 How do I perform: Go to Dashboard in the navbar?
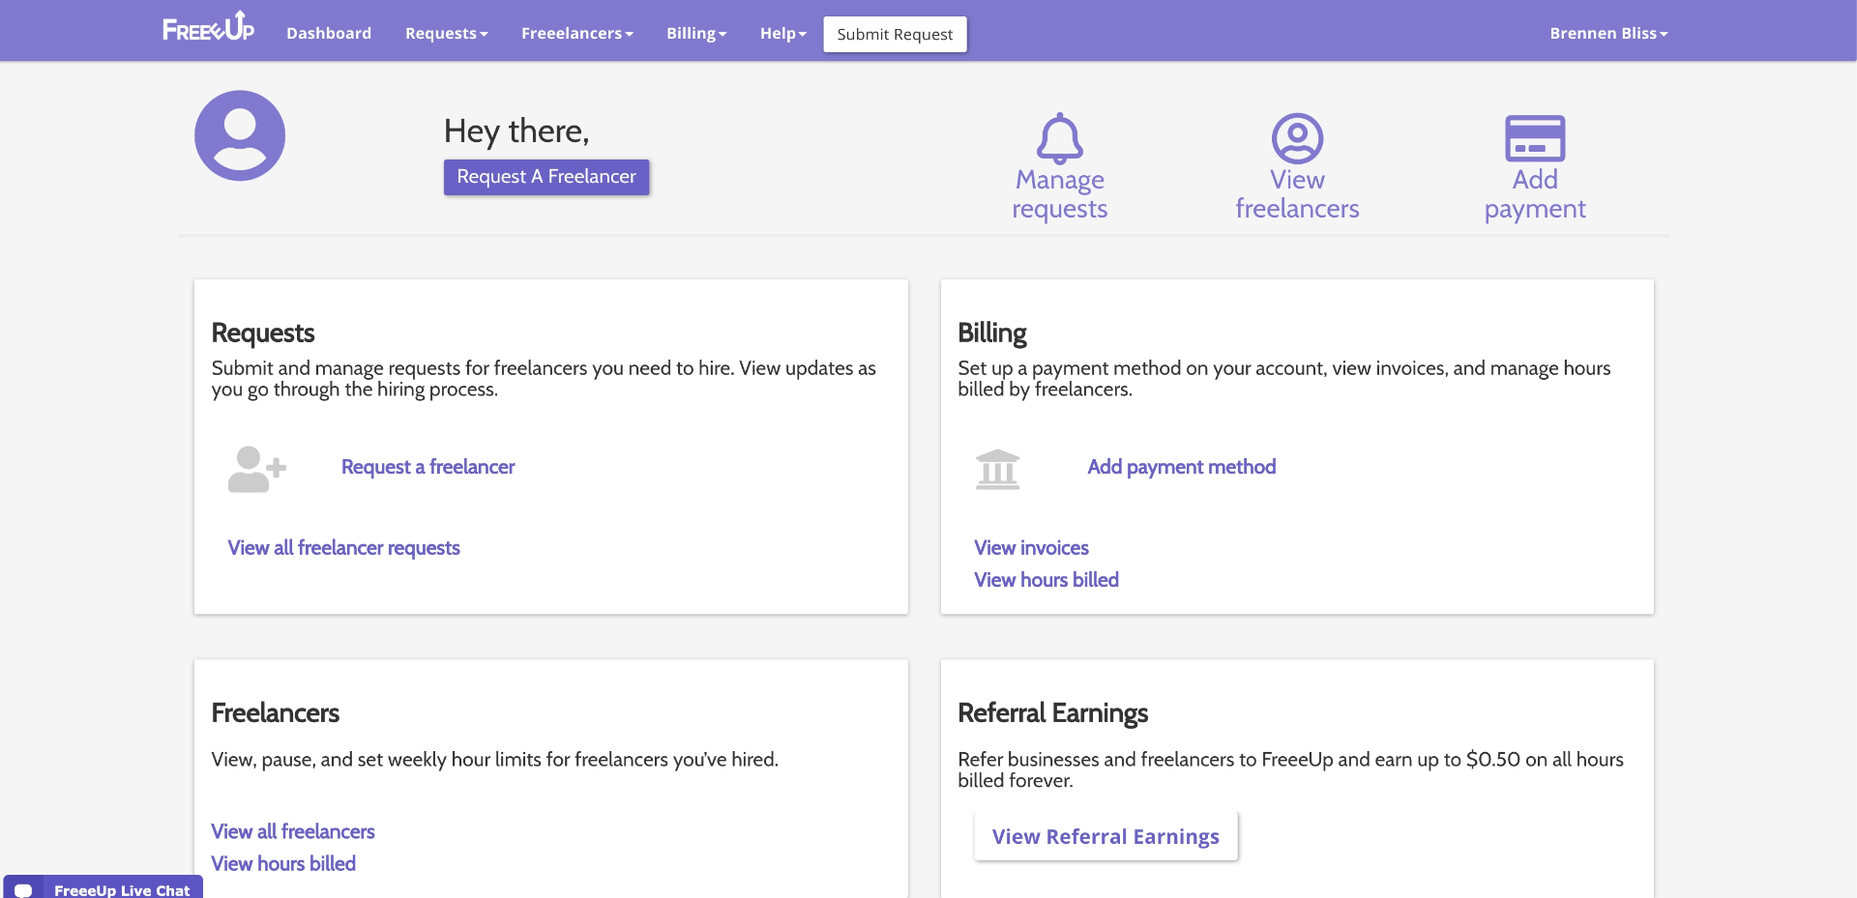point(329,33)
